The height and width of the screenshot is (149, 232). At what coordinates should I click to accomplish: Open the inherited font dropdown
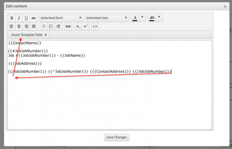61,18
